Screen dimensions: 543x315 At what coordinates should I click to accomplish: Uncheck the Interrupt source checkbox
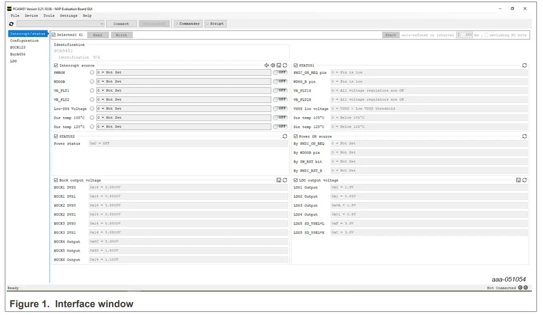56,66
